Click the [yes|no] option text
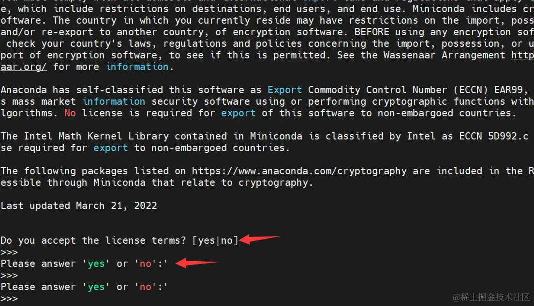 click(215, 241)
